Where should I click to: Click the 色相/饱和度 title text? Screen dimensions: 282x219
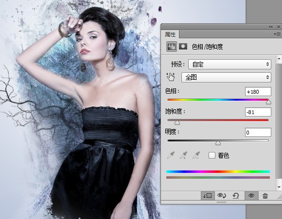click(207, 47)
